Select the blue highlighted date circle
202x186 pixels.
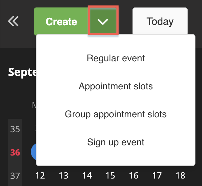tap(34, 152)
